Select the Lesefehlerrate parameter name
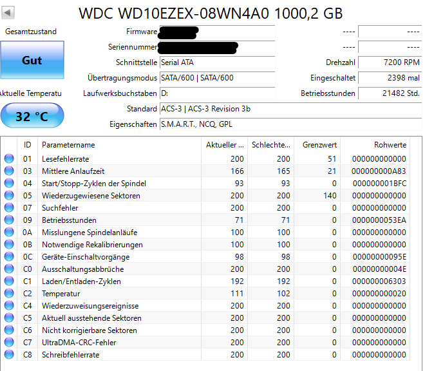This screenshot has width=425, height=371. 65,159
